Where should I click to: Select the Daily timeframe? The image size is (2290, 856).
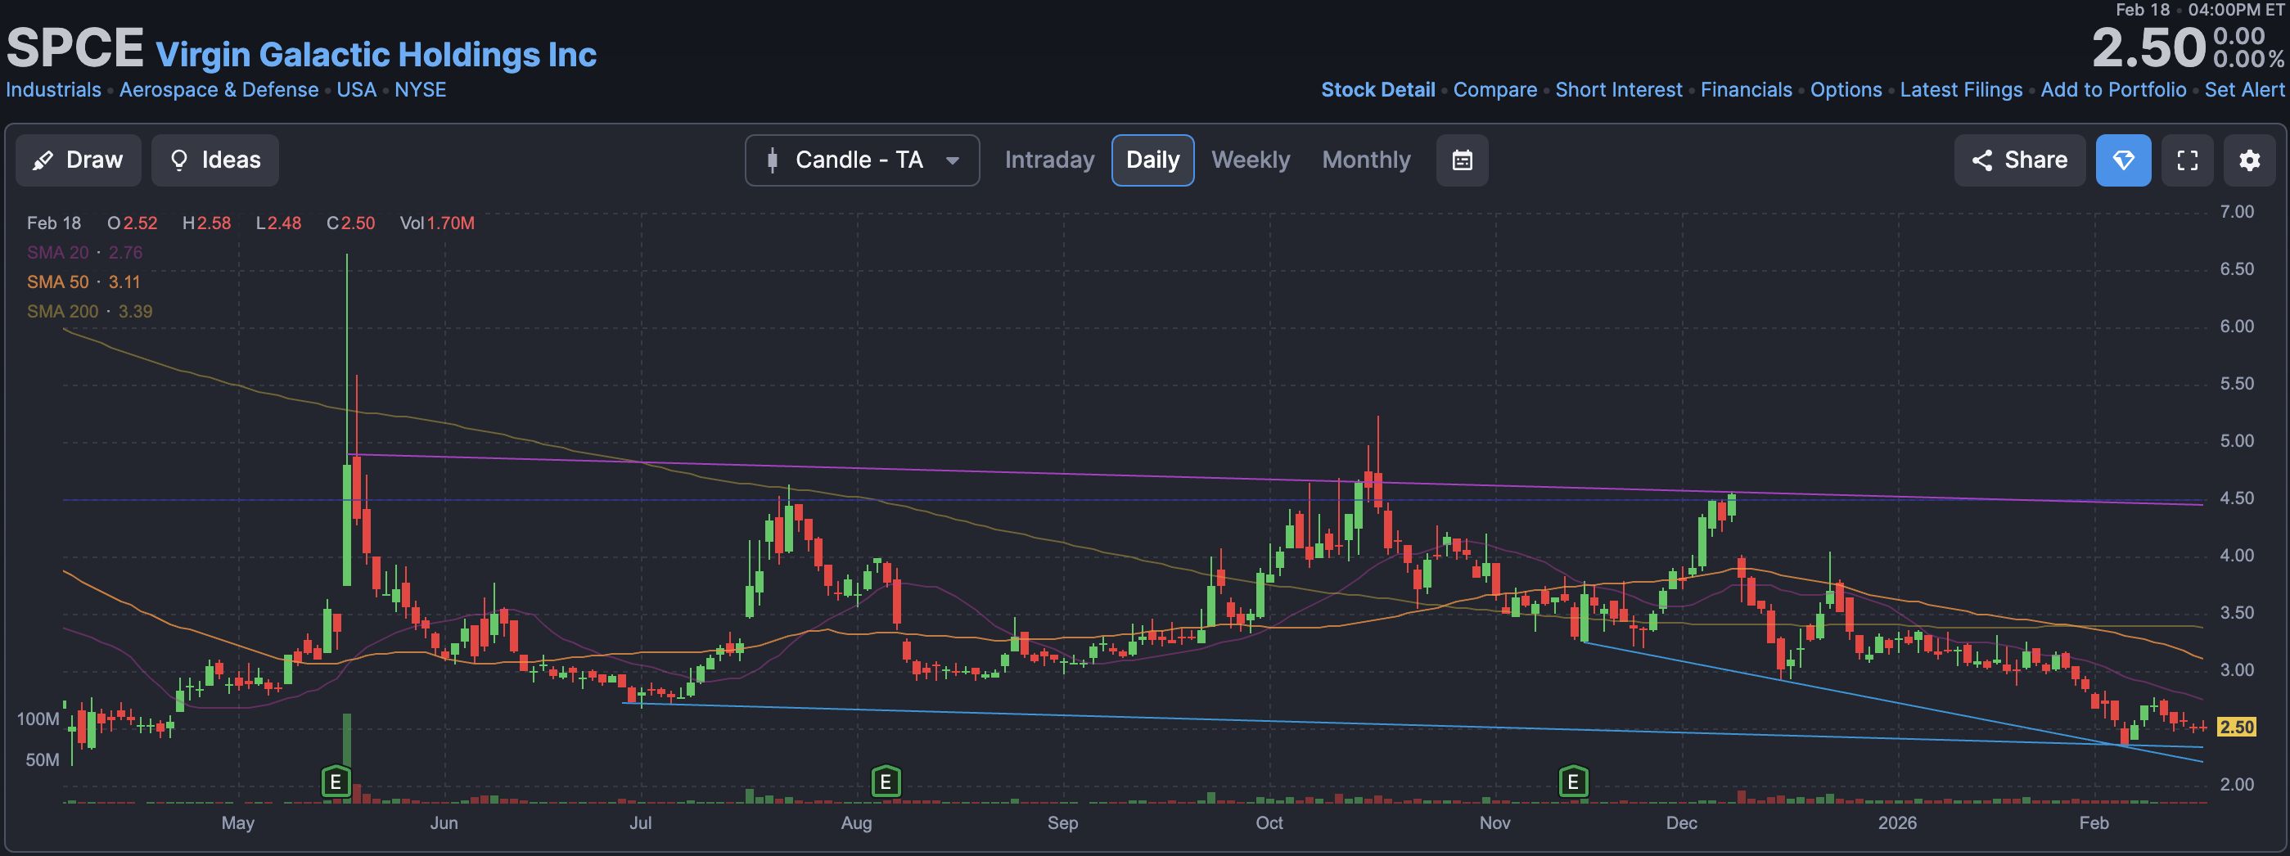(x=1152, y=160)
